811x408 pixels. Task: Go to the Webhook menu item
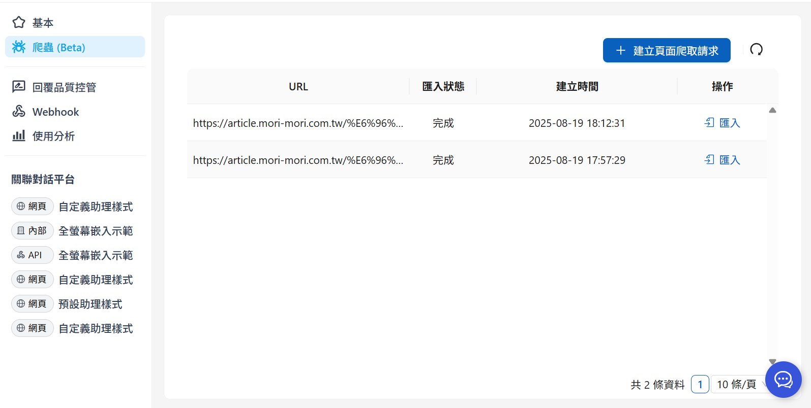tap(55, 112)
